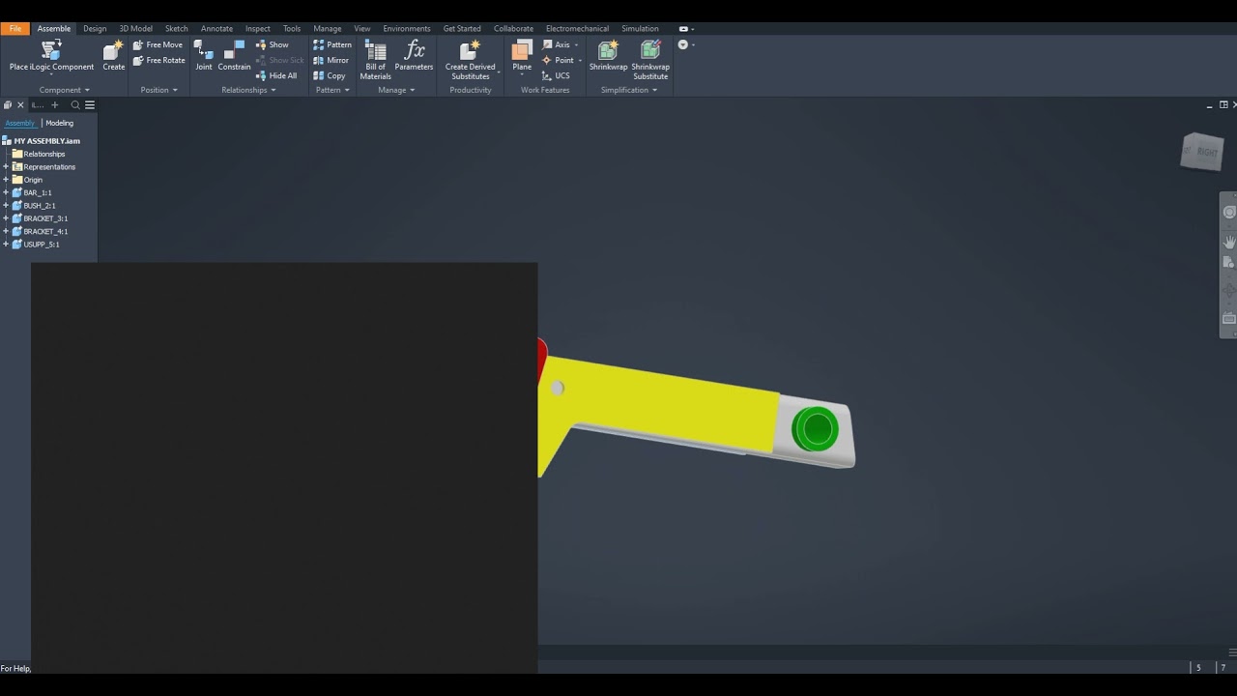Choose the Copy component tool

(x=329, y=75)
